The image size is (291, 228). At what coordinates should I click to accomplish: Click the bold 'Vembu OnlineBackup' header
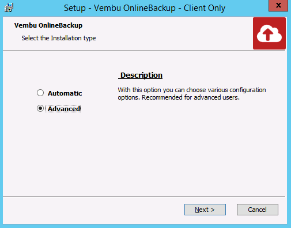48,25
